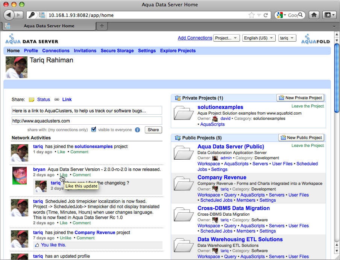Click Unlike on Company Revenue activity

(65, 238)
